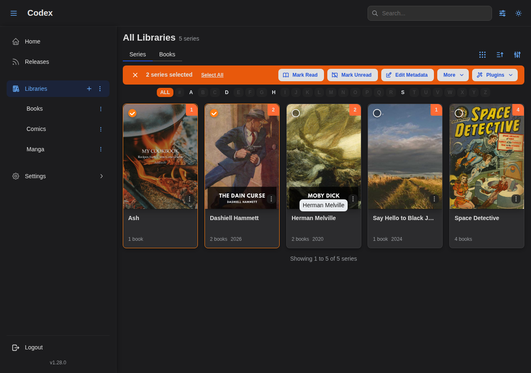Switch to the Series tab

[138, 54]
